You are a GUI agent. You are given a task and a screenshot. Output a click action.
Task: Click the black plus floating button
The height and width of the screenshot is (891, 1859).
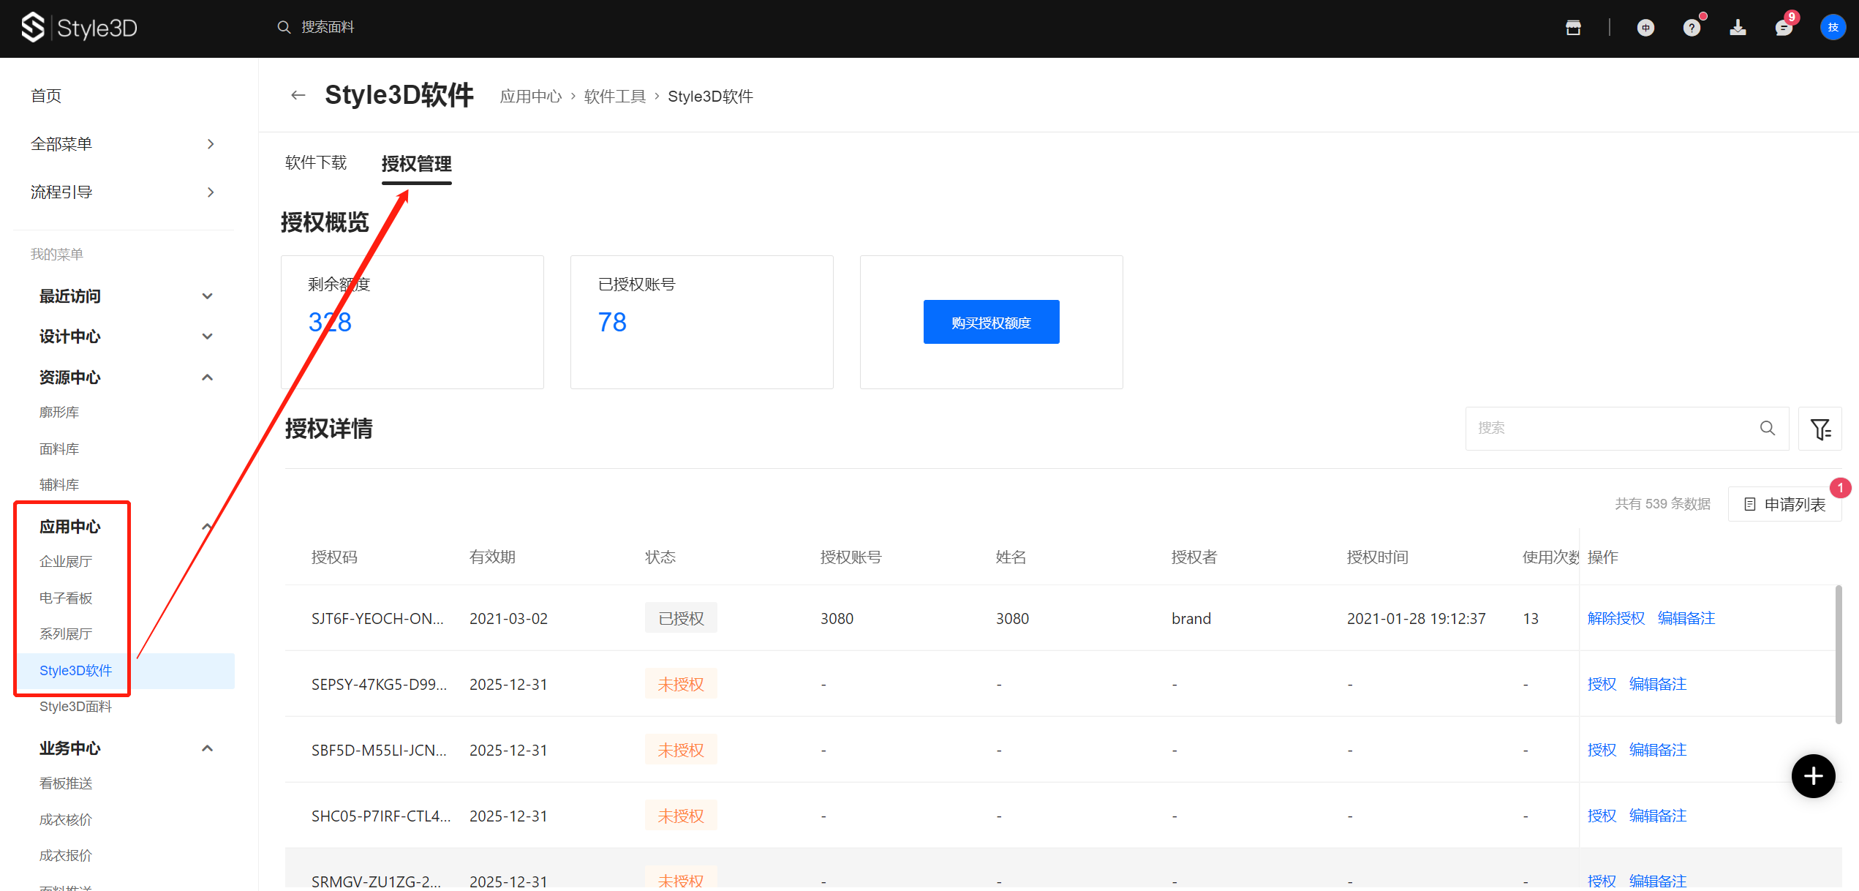click(x=1813, y=776)
